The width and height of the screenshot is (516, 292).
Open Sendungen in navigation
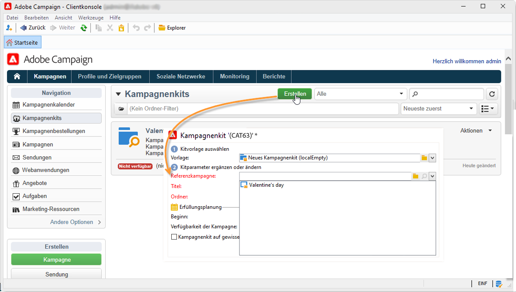tap(56, 158)
